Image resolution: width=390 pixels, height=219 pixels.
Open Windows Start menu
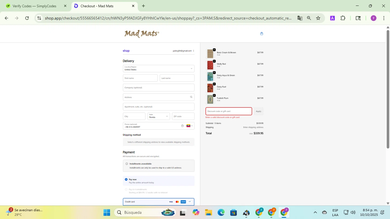(x=107, y=213)
